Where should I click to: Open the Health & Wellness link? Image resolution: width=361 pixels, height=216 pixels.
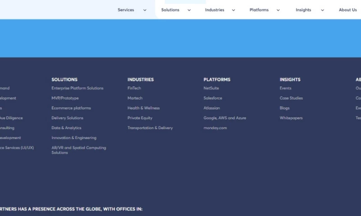pyautogui.click(x=143, y=108)
